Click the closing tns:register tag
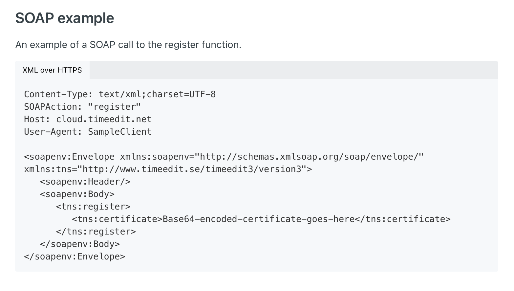 click(96, 231)
